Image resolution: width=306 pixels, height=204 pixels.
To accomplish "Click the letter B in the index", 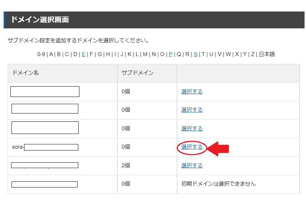I will coord(59,54).
